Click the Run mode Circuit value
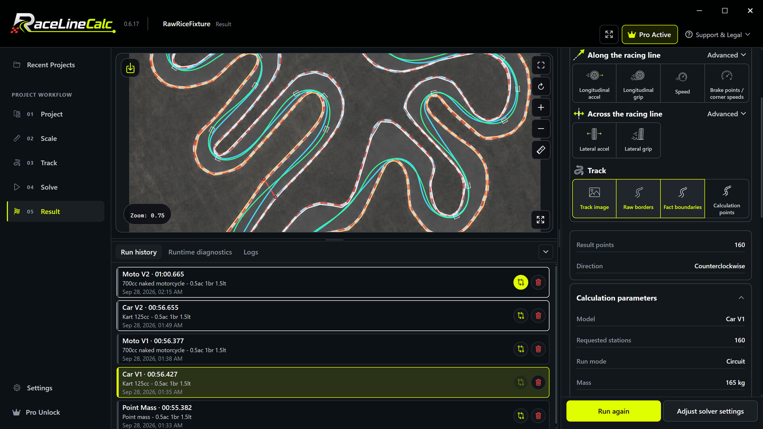Screen dimensions: 763x429 point(735,361)
